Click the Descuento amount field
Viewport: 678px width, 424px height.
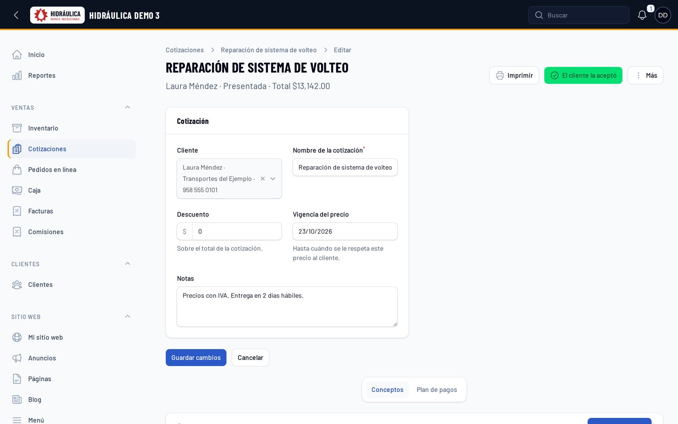click(x=237, y=231)
